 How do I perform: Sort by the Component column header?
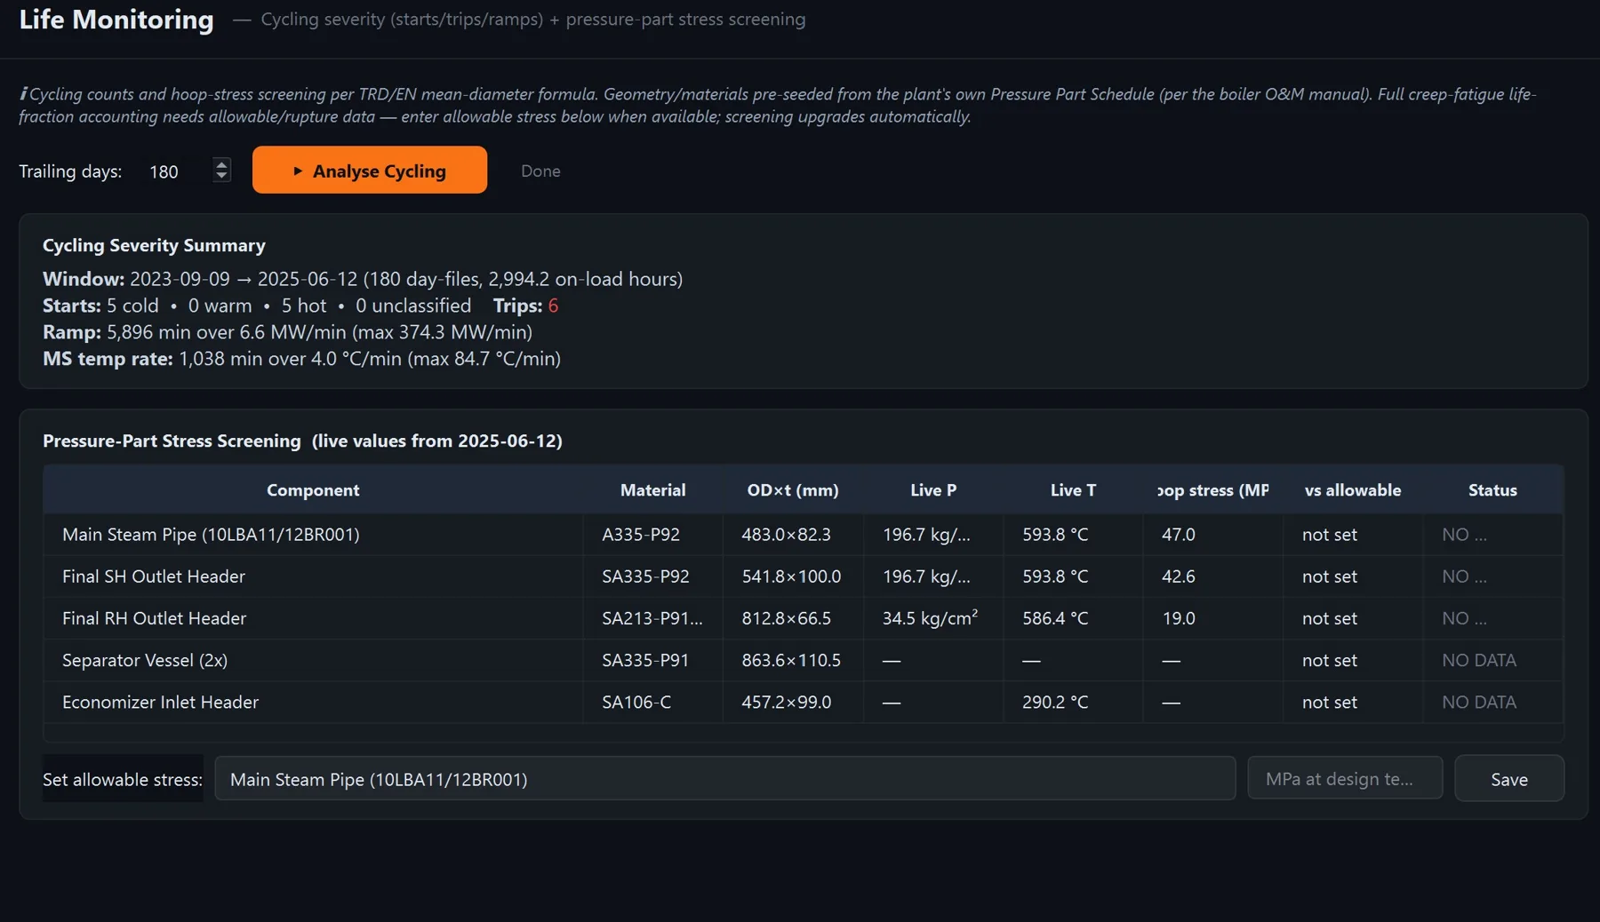pyautogui.click(x=313, y=489)
